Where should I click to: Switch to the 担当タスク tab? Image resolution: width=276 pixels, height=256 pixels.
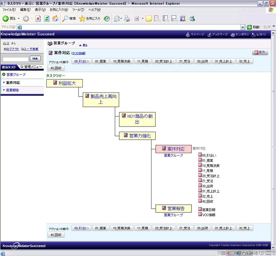(9, 67)
